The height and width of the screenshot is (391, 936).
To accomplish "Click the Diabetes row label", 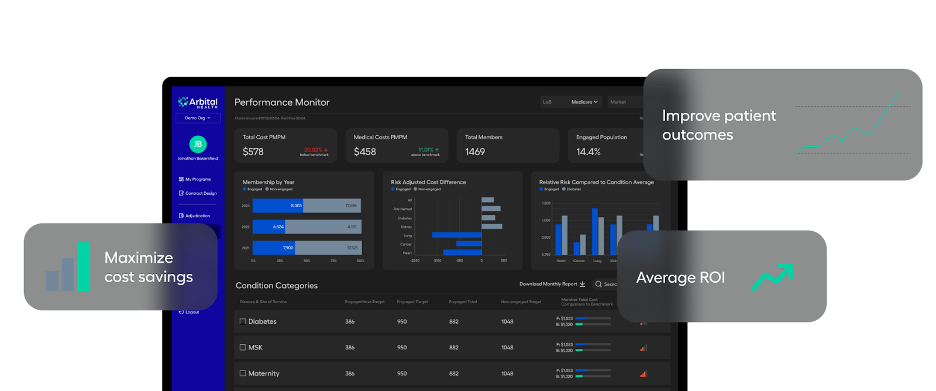I will [262, 321].
